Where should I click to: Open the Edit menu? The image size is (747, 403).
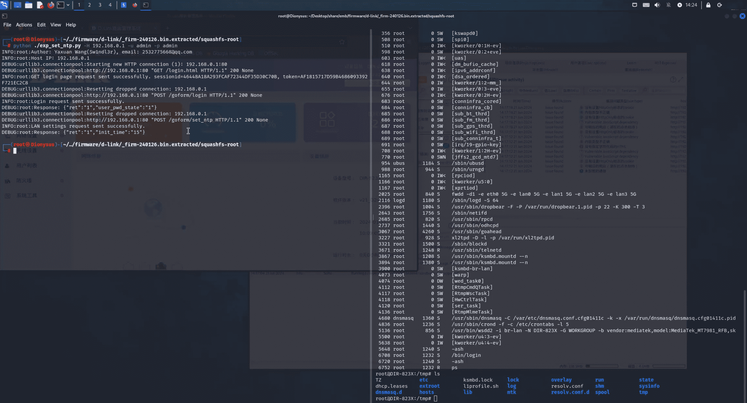point(41,25)
